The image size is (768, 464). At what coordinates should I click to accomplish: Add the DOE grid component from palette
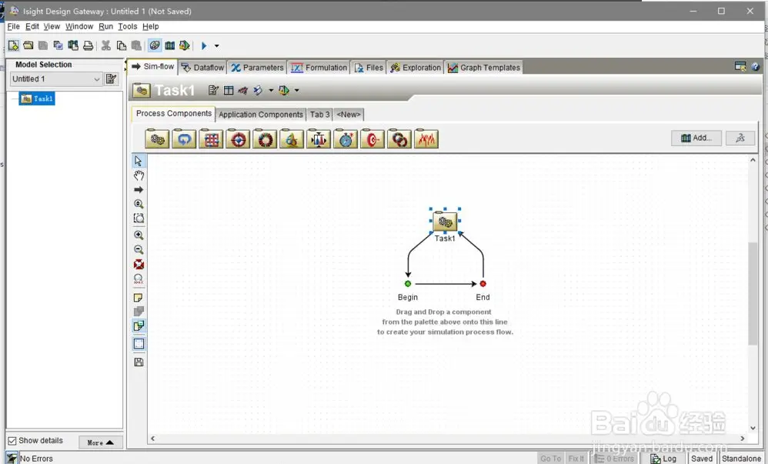click(211, 139)
